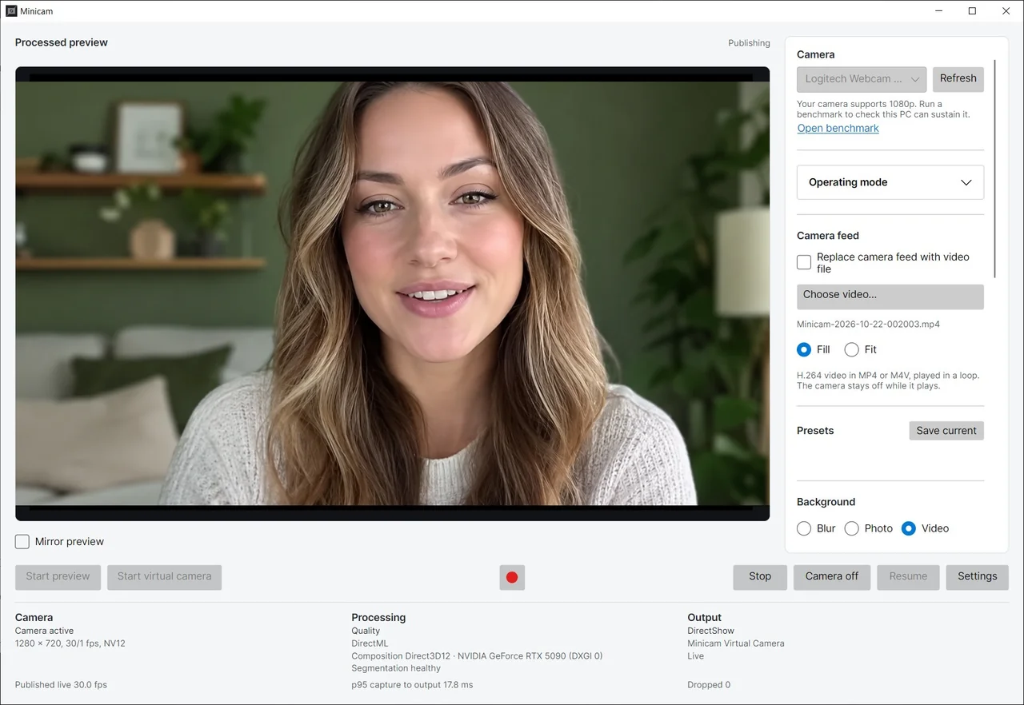Click the Published live 30.0 fps text
Image resolution: width=1024 pixels, height=705 pixels.
click(61, 685)
